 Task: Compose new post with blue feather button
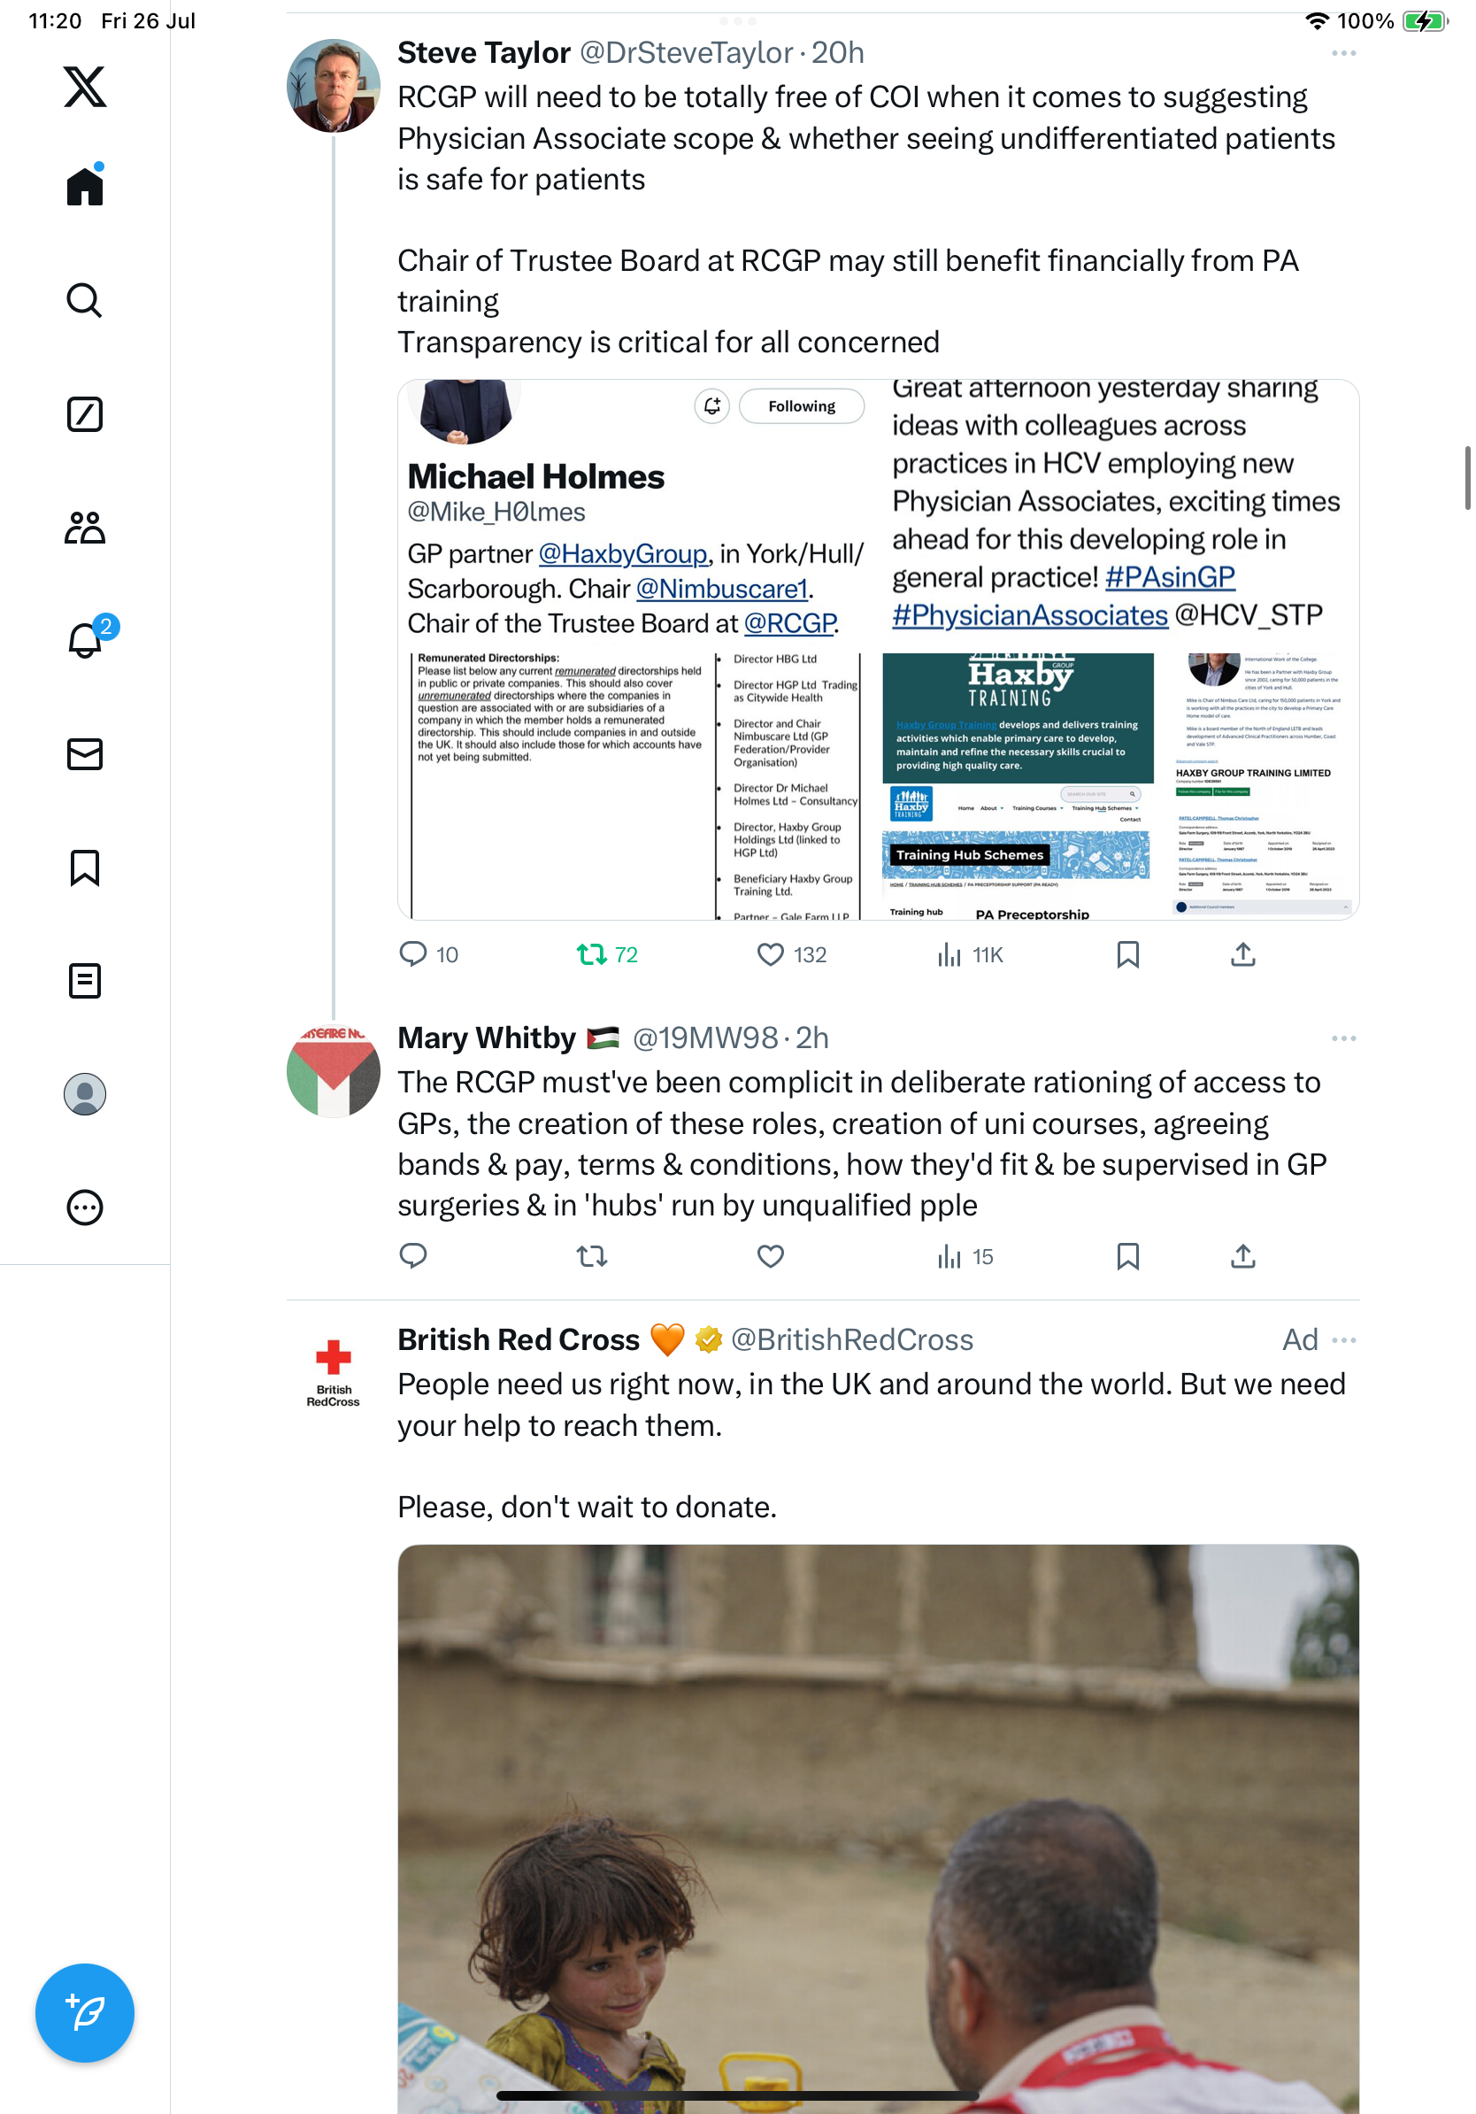pyautogui.click(x=85, y=2013)
